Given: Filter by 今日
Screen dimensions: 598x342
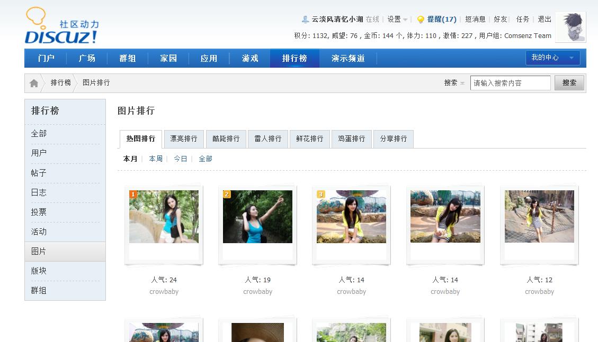Looking at the screenshot, I should pyautogui.click(x=181, y=159).
